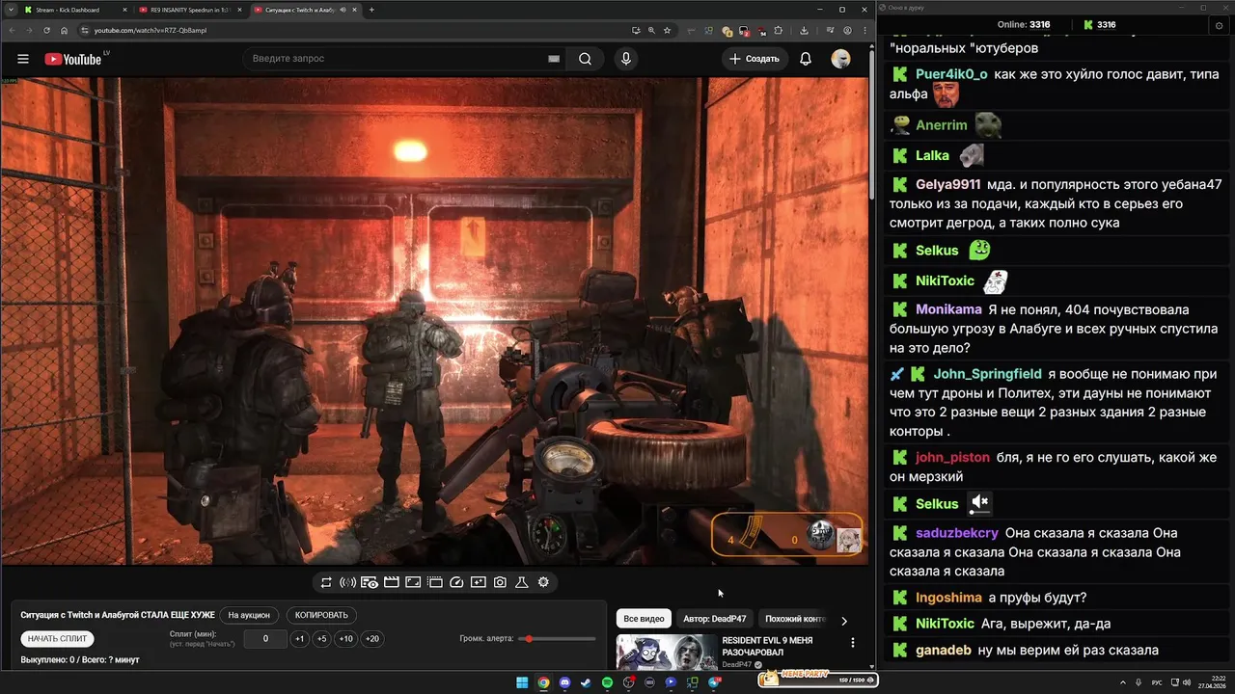
Task: Take a screenshot with the camera icon
Action: [500, 582]
